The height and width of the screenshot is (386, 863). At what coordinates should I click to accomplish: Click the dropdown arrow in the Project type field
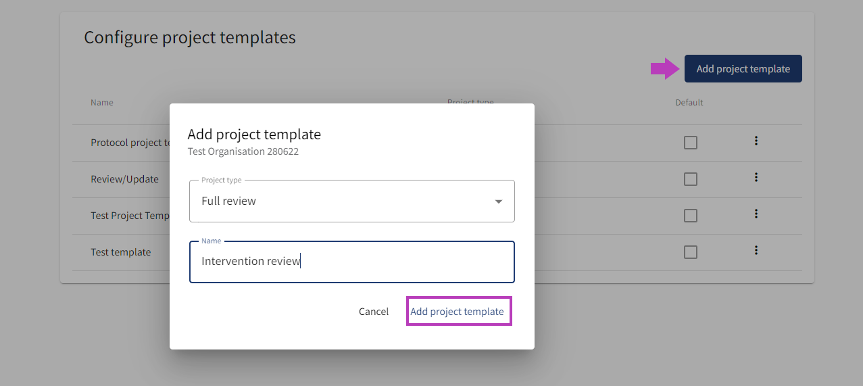[498, 201]
